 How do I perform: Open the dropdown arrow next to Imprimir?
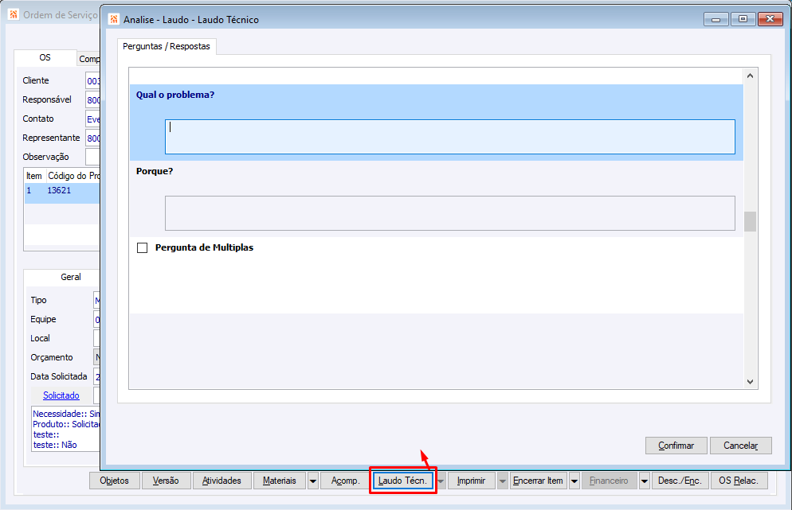(503, 481)
